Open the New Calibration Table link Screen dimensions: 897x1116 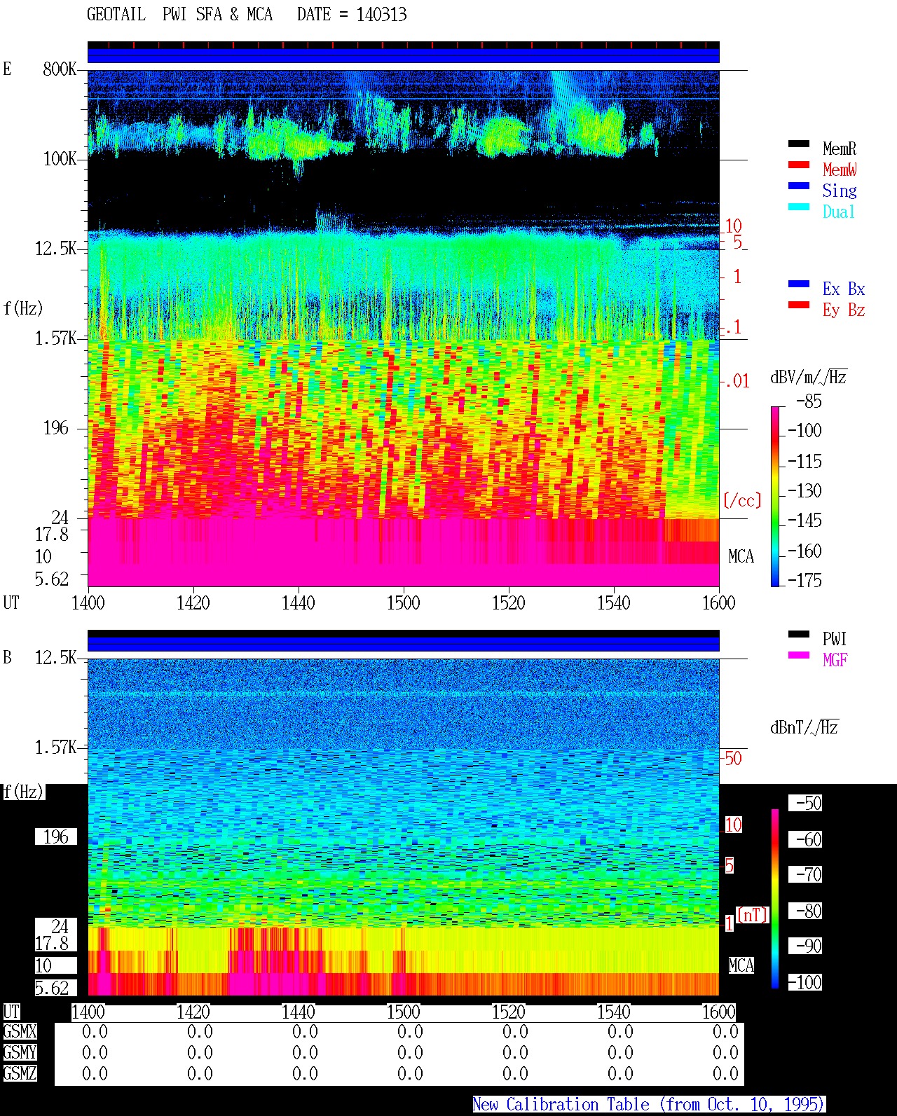tap(649, 1105)
